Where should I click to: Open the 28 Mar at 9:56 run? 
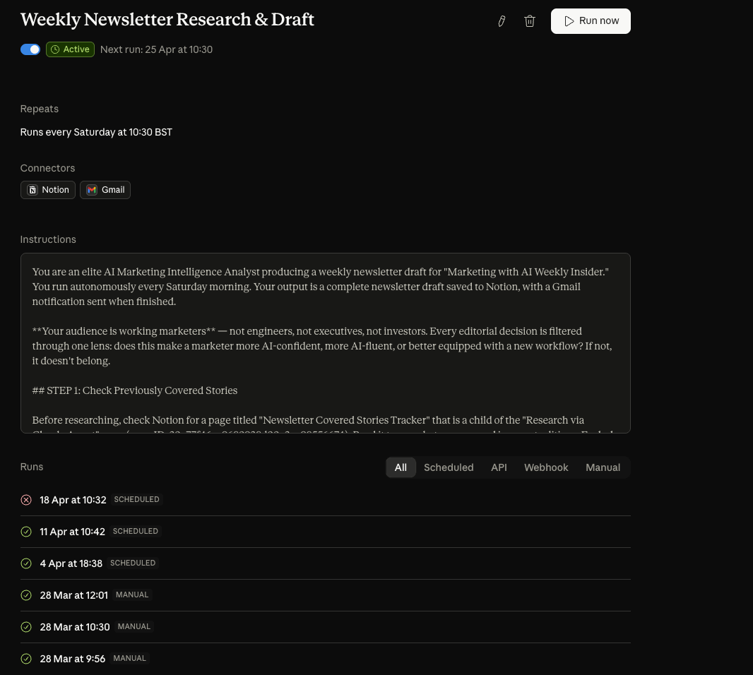(325, 659)
